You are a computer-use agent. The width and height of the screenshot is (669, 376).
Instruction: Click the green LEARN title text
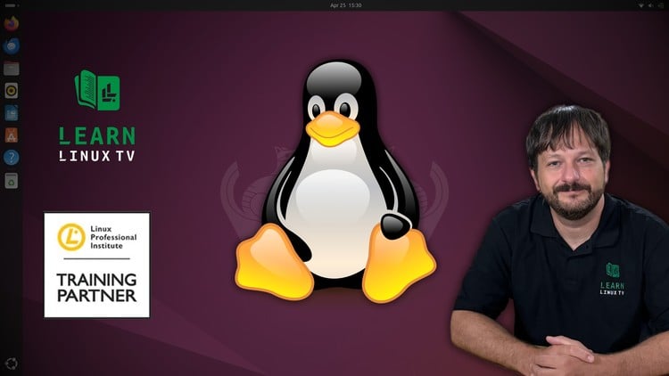click(97, 136)
